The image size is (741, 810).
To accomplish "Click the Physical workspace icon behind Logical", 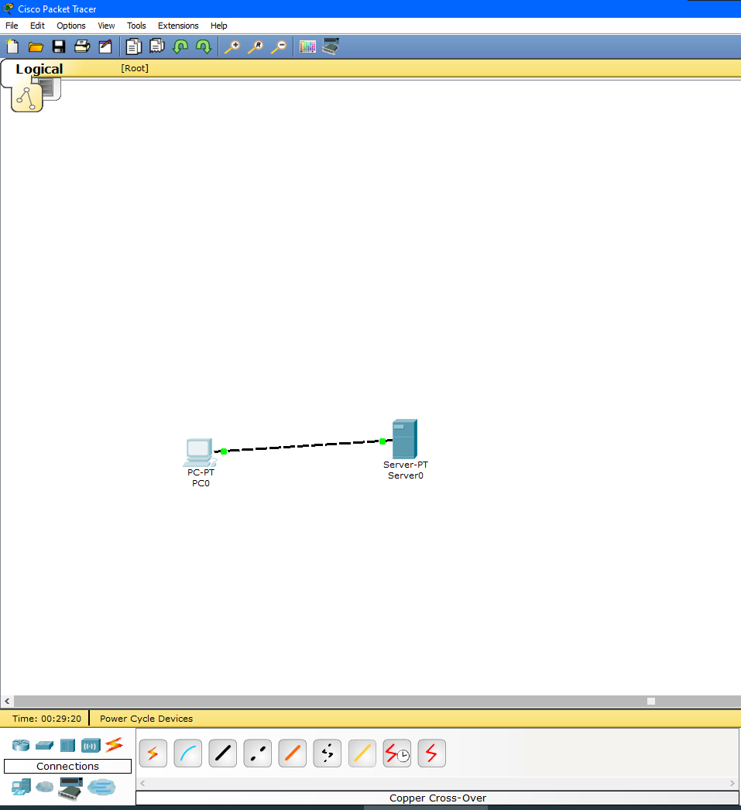I will pyautogui.click(x=50, y=88).
